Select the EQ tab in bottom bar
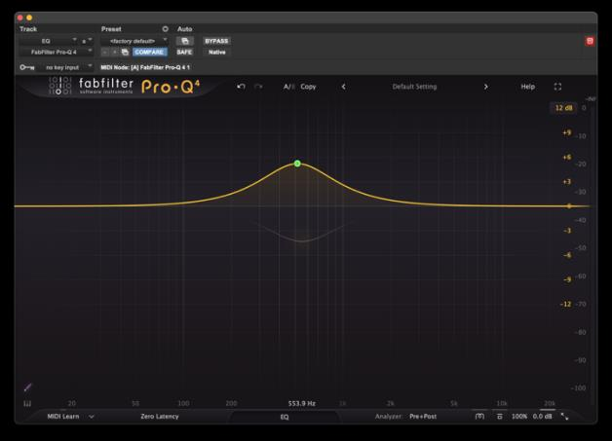Viewport: 612px width, 441px height. pos(285,417)
